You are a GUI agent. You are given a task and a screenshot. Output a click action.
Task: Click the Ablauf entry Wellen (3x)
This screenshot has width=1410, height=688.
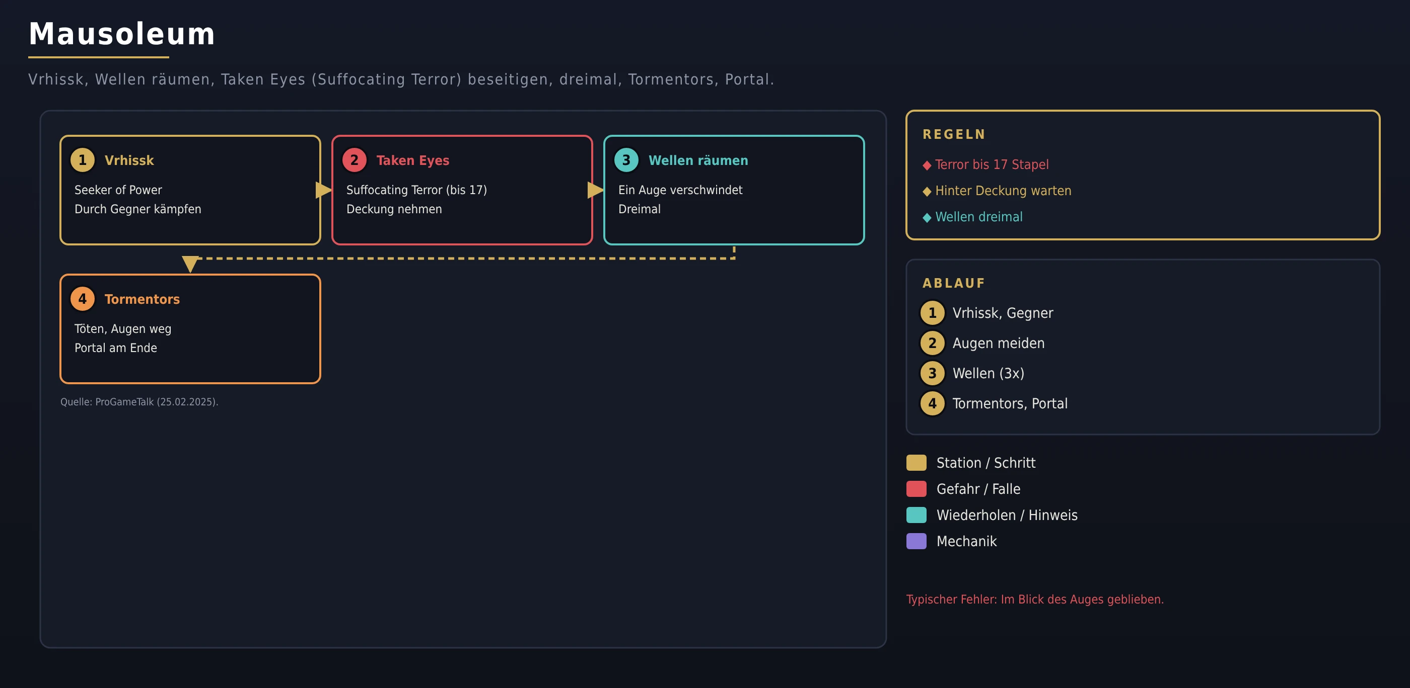[989, 373]
